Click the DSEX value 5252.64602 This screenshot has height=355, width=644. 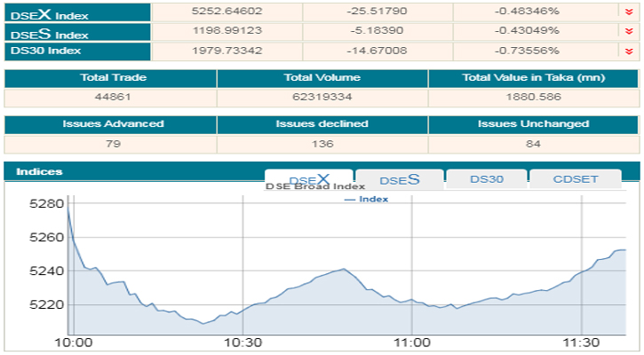click(x=227, y=12)
